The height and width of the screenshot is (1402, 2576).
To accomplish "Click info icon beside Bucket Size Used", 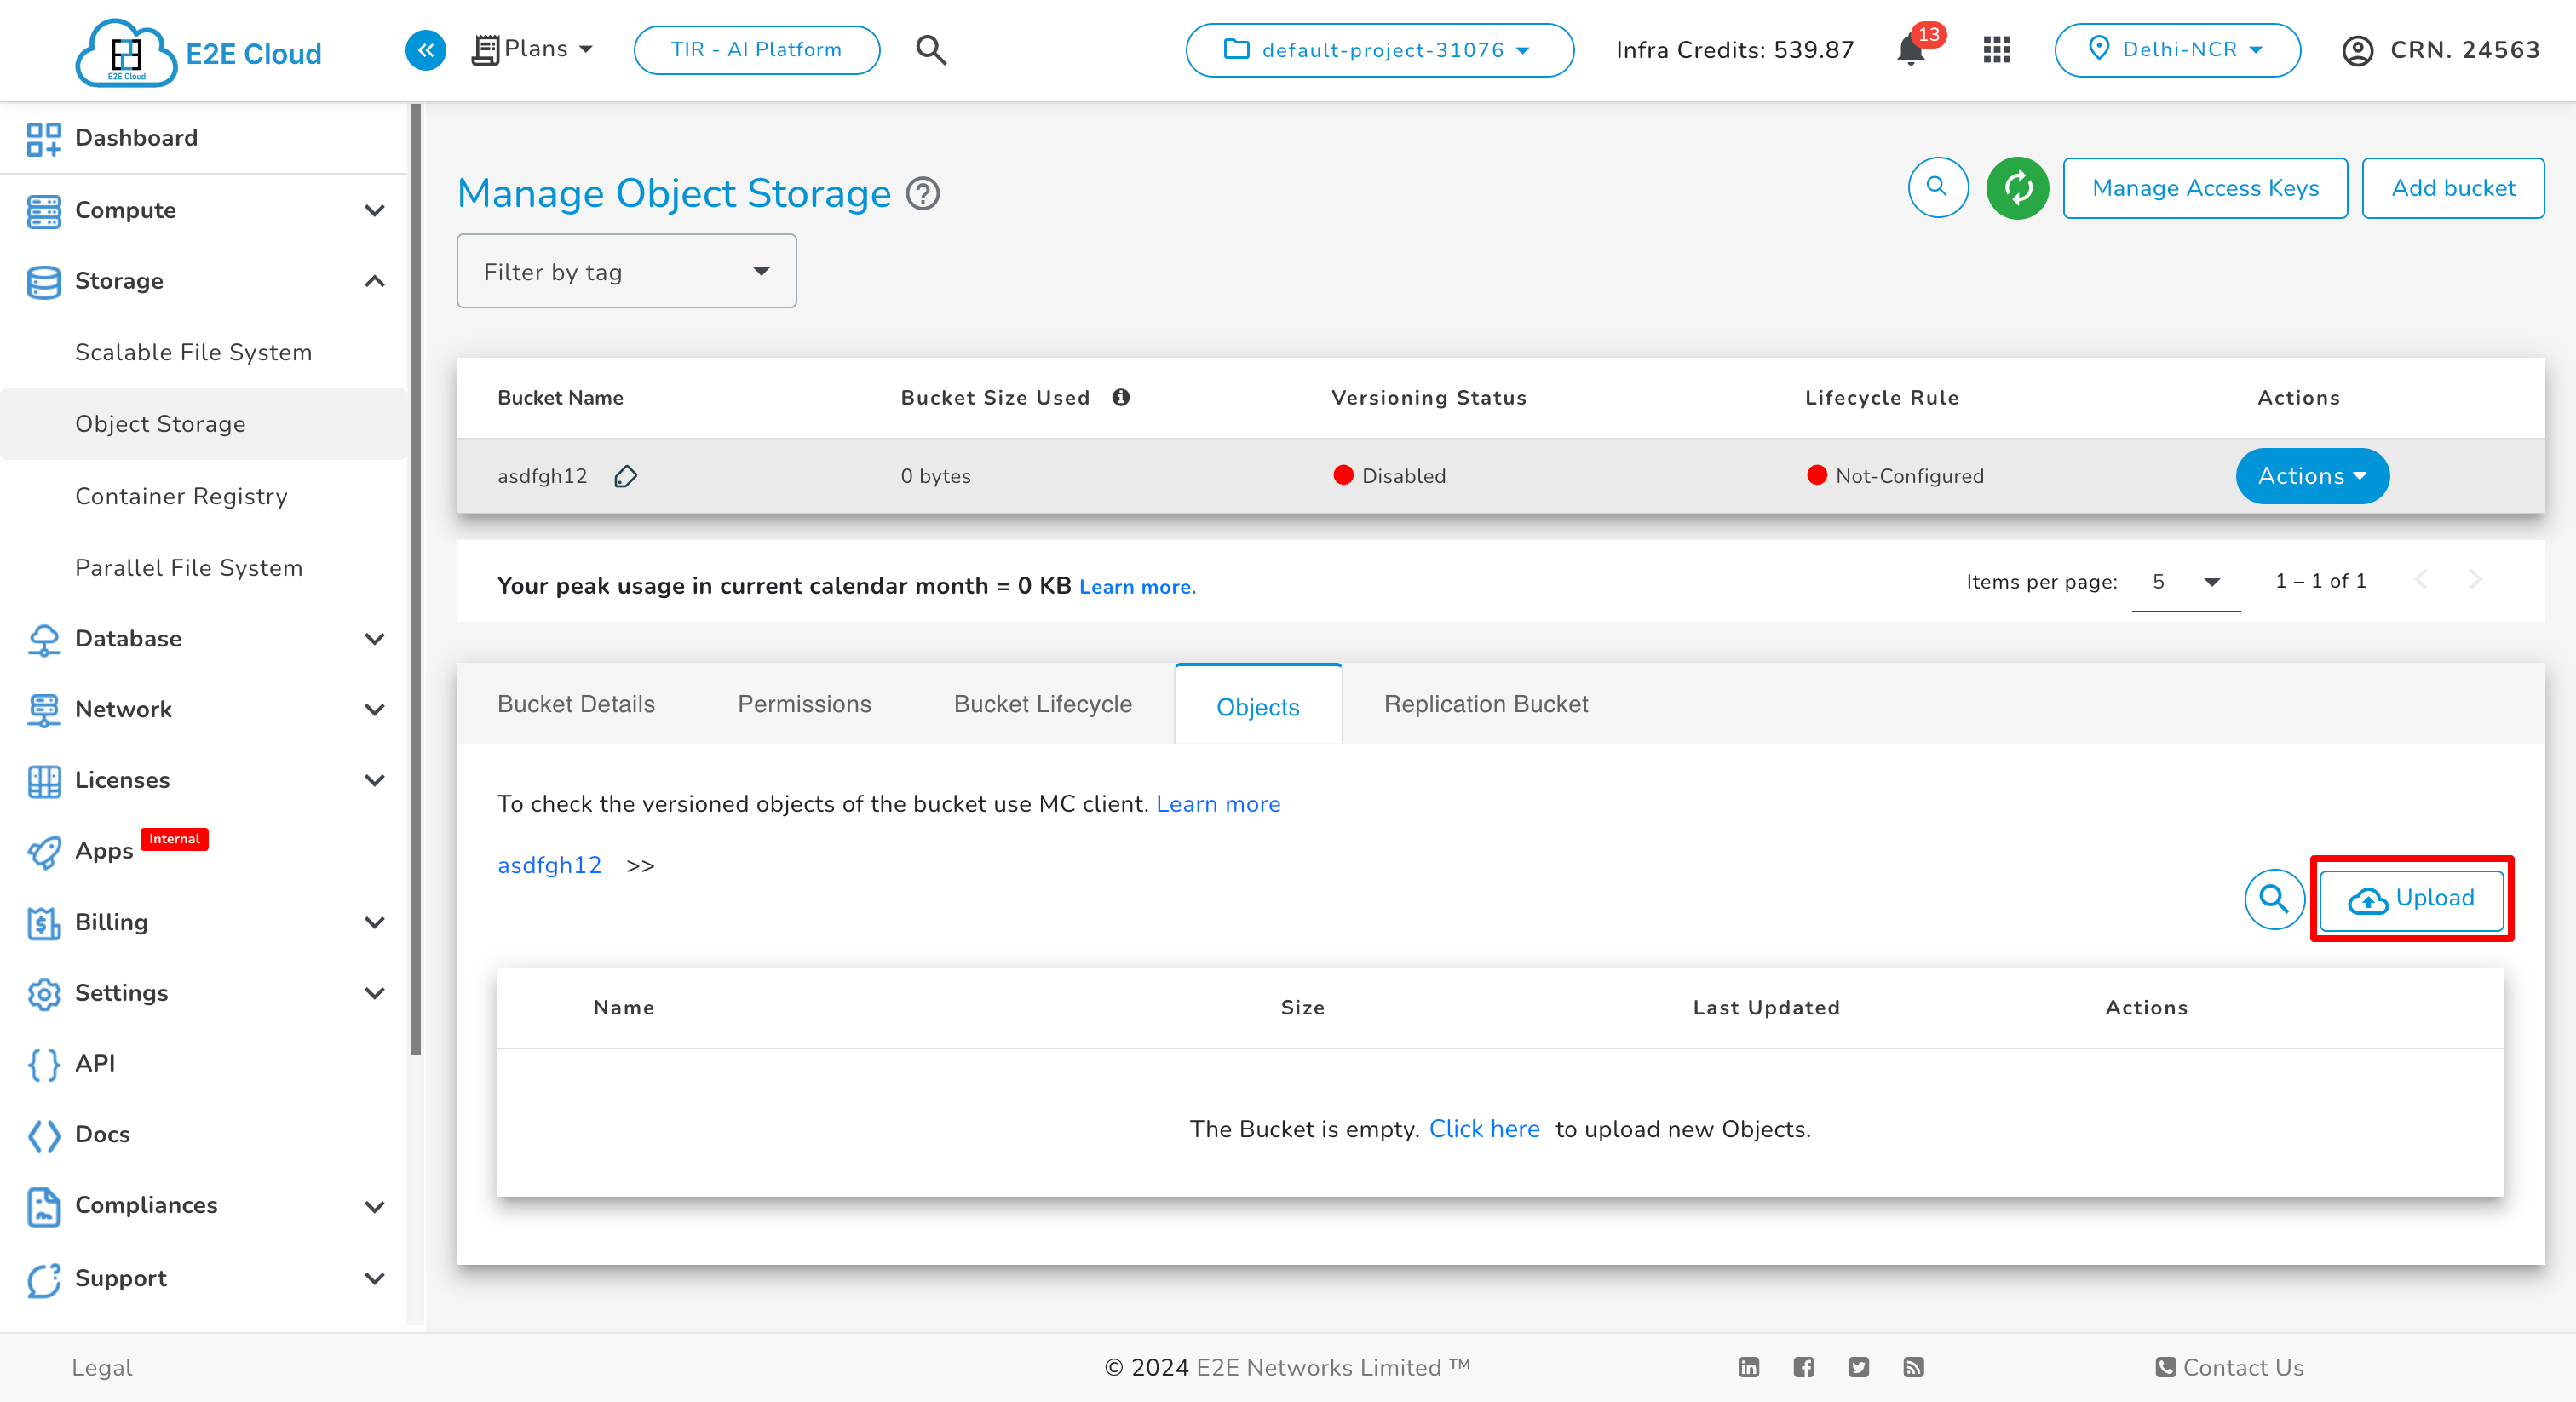I will [x=1120, y=398].
